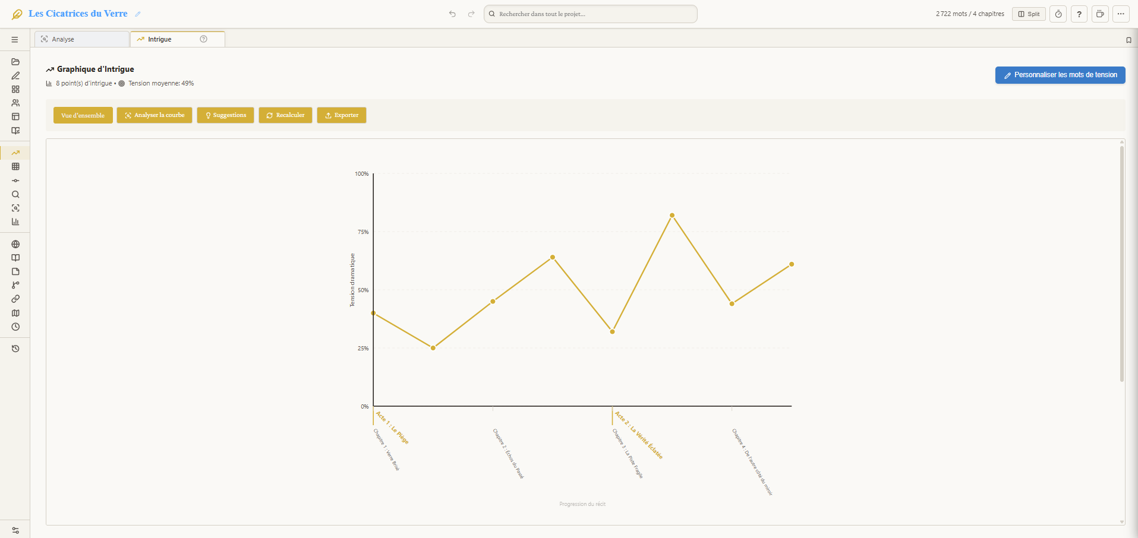1138x538 pixels.
Task: Open the settings sliders at the sidebar bottom
Action: click(15, 530)
